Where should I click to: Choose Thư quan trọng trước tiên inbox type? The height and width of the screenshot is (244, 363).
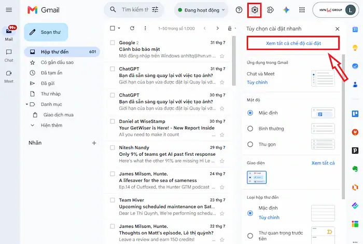click(250, 236)
